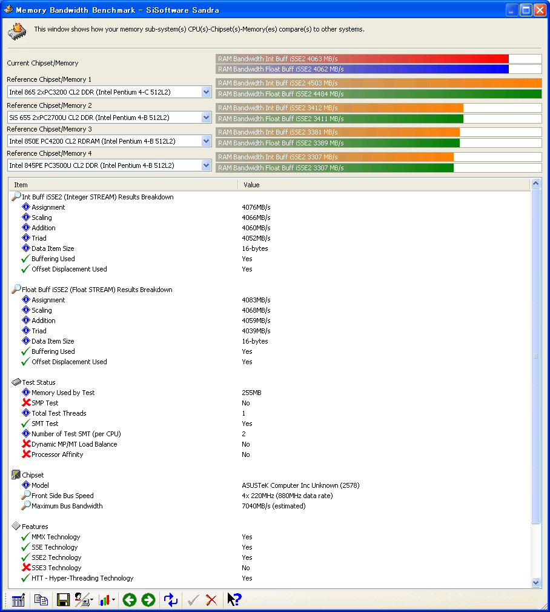
Task: Select the Intel 865 2xPC3200 combo box field
Action: [x=109, y=92]
